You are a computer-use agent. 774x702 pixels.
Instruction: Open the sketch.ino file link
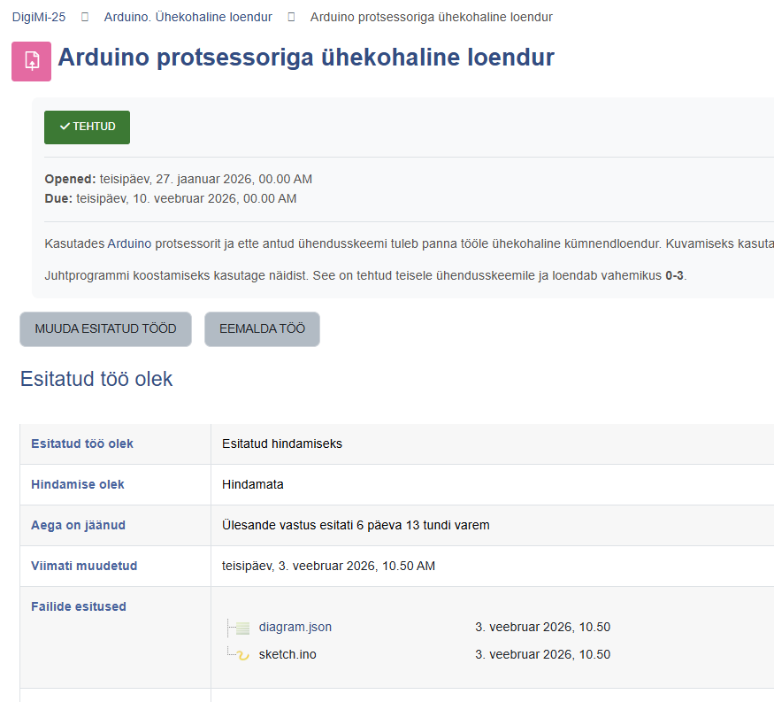coord(287,654)
